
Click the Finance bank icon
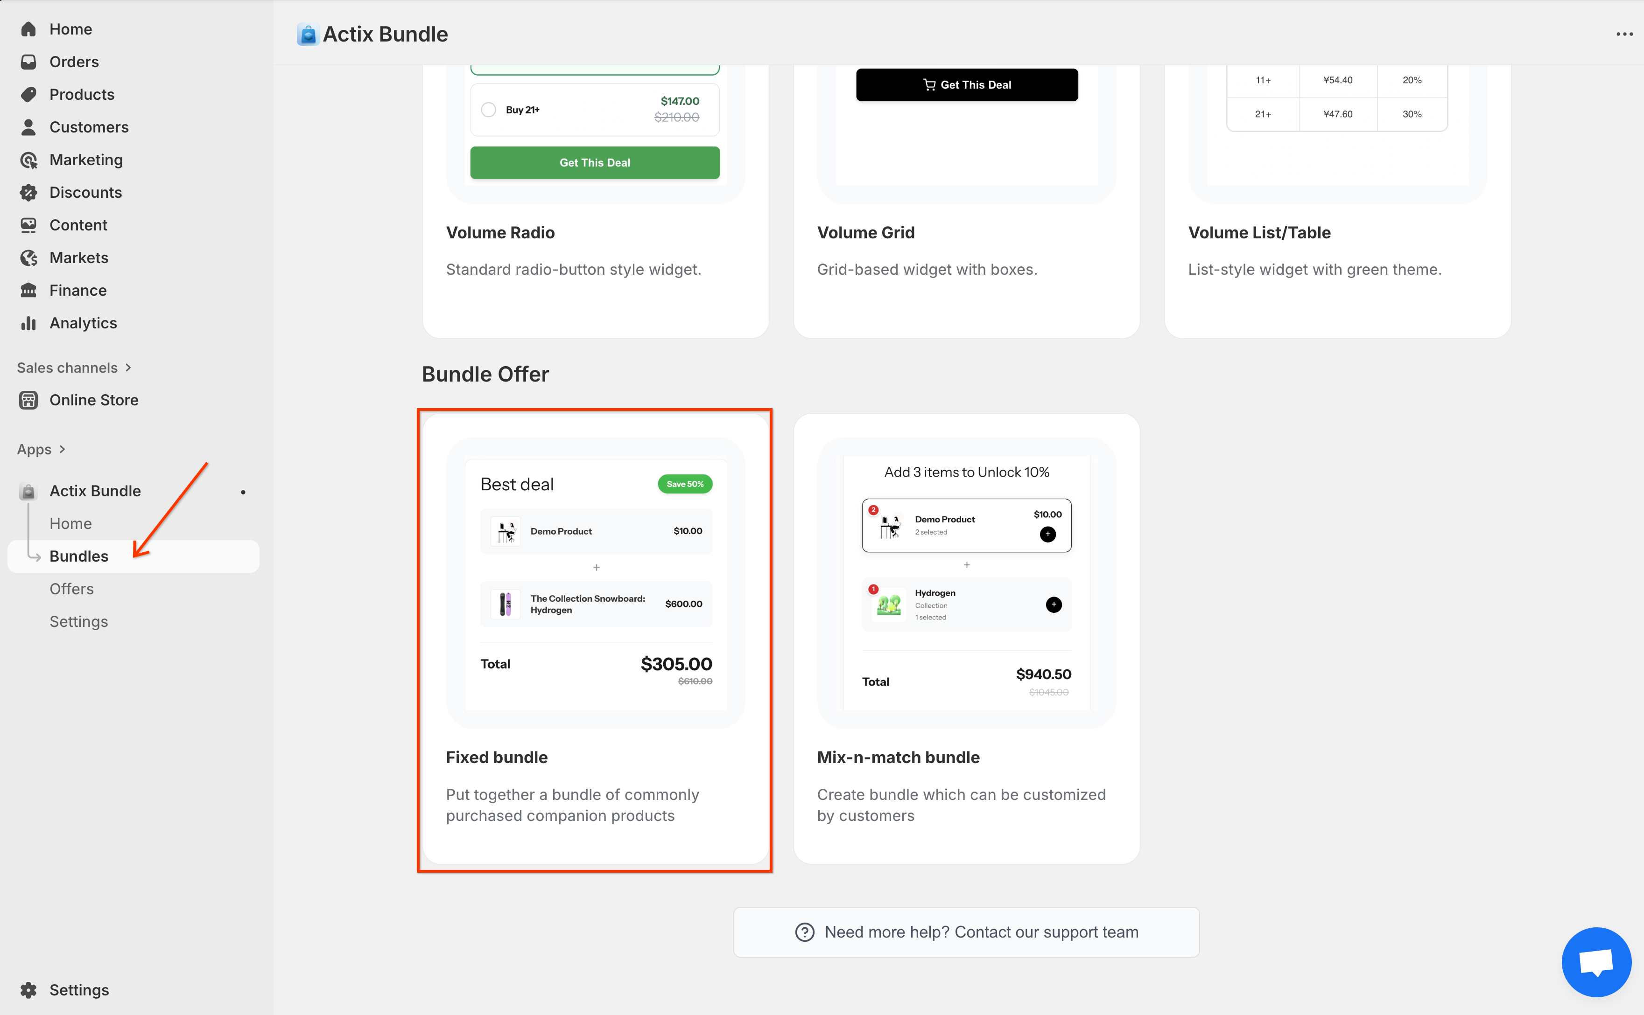(x=28, y=291)
